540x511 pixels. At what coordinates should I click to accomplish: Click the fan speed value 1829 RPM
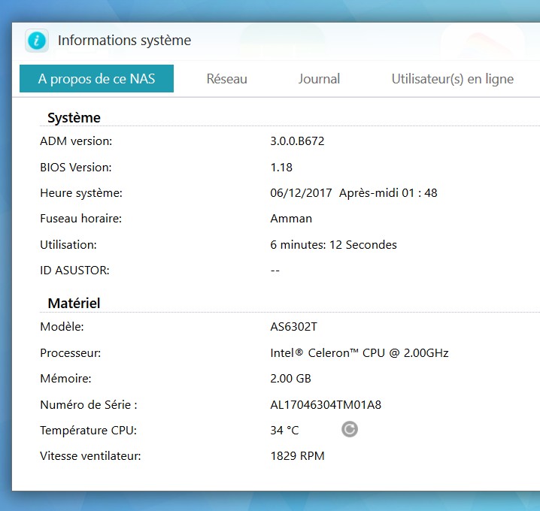(297, 456)
